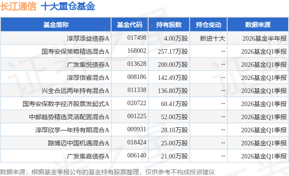The height and width of the screenshot is (176, 289).
Task: Click the 基金简称 column header
Action: [56, 25]
